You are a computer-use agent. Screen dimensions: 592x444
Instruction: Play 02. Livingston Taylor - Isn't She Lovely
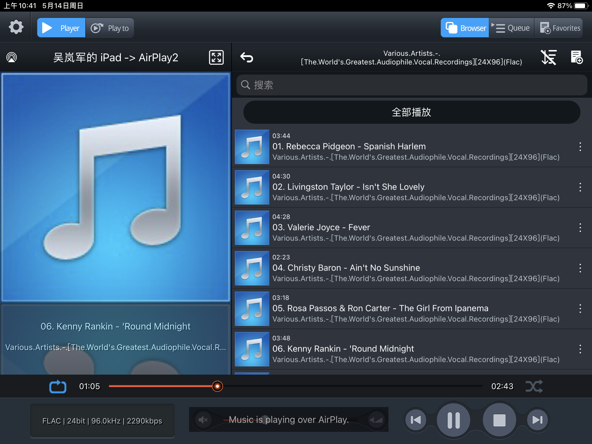[412, 187]
